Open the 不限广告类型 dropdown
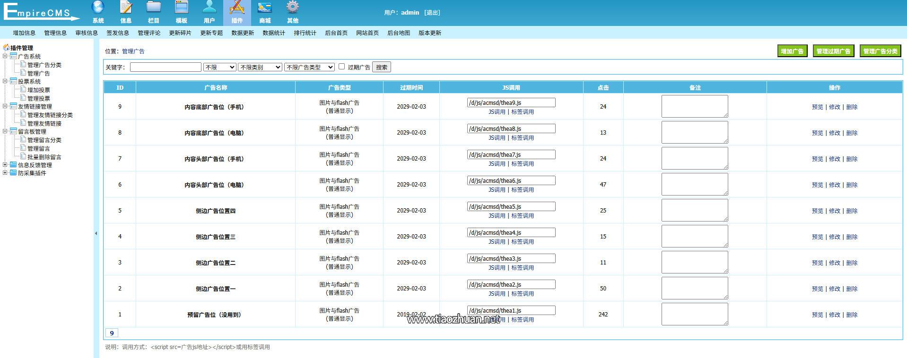 pyautogui.click(x=309, y=67)
